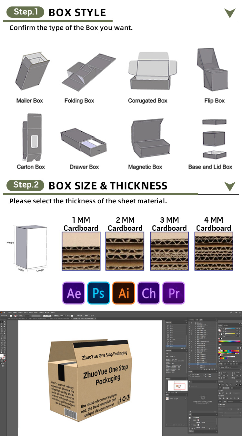Click stroke swatch in Appearance panel
This screenshot has width=242, height=446.
pyautogui.click(x=198, y=420)
